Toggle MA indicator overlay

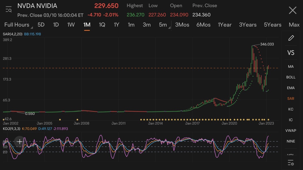291,66
